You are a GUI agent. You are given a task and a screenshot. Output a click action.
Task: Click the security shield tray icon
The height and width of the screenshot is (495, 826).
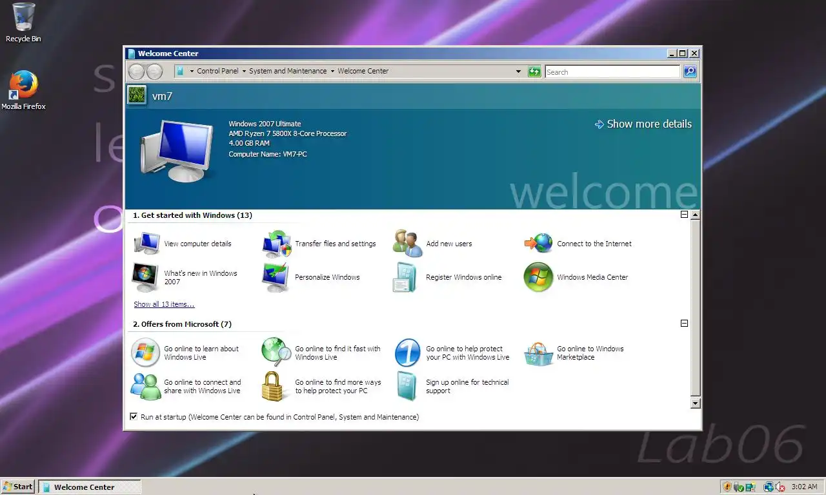pyautogui.click(x=727, y=487)
